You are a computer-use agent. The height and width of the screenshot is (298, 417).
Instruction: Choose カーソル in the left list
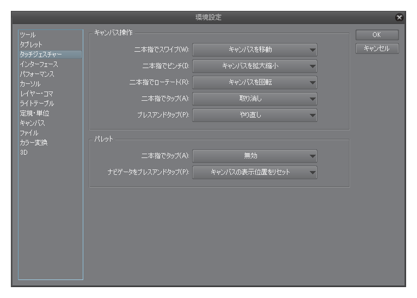tap(30, 84)
